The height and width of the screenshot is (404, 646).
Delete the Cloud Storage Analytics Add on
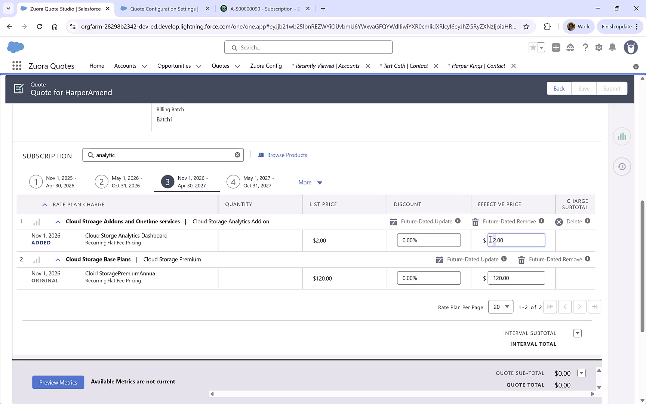[x=559, y=221]
